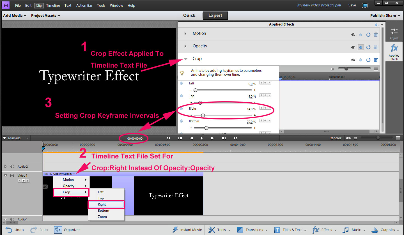
Task: Click the Play button in monitor controls
Action: coord(202,138)
